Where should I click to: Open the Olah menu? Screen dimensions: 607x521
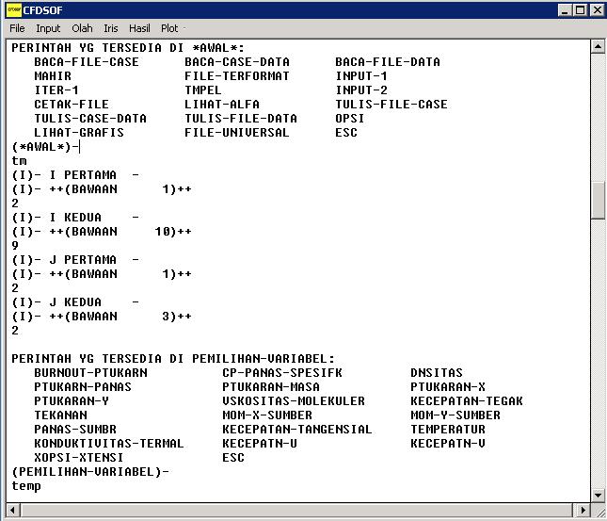point(82,28)
